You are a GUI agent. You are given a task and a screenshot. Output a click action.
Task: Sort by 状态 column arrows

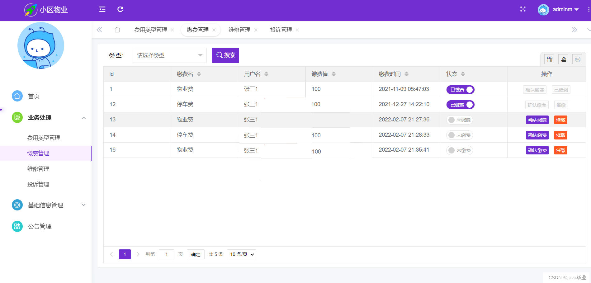coord(463,74)
